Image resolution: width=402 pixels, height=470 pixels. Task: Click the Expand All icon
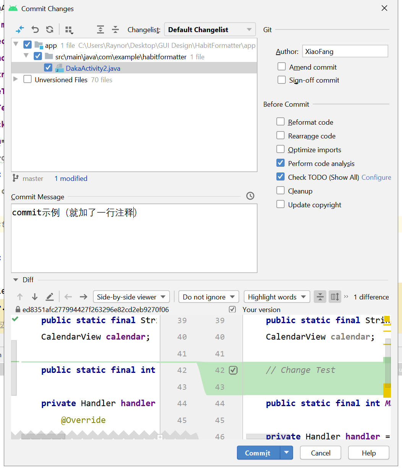click(100, 29)
